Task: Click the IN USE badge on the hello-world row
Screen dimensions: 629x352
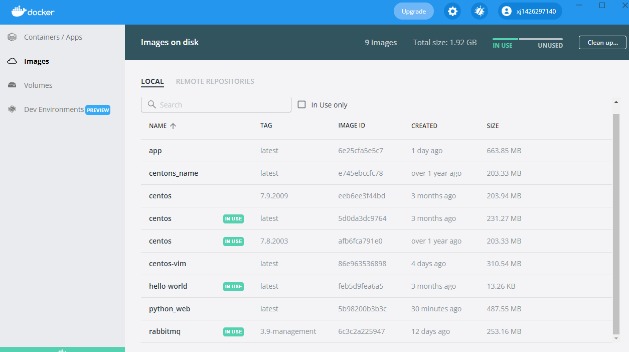Action: tap(233, 286)
